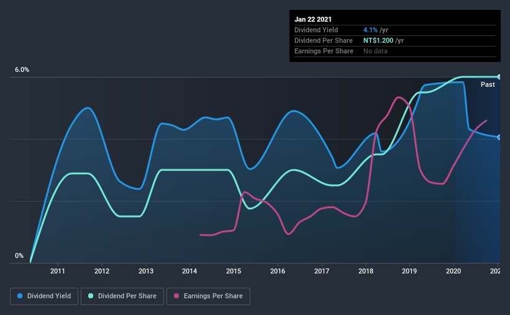This screenshot has width=510, height=315.
Task: Select the 2012 x-axis label
Action: coord(102,271)
